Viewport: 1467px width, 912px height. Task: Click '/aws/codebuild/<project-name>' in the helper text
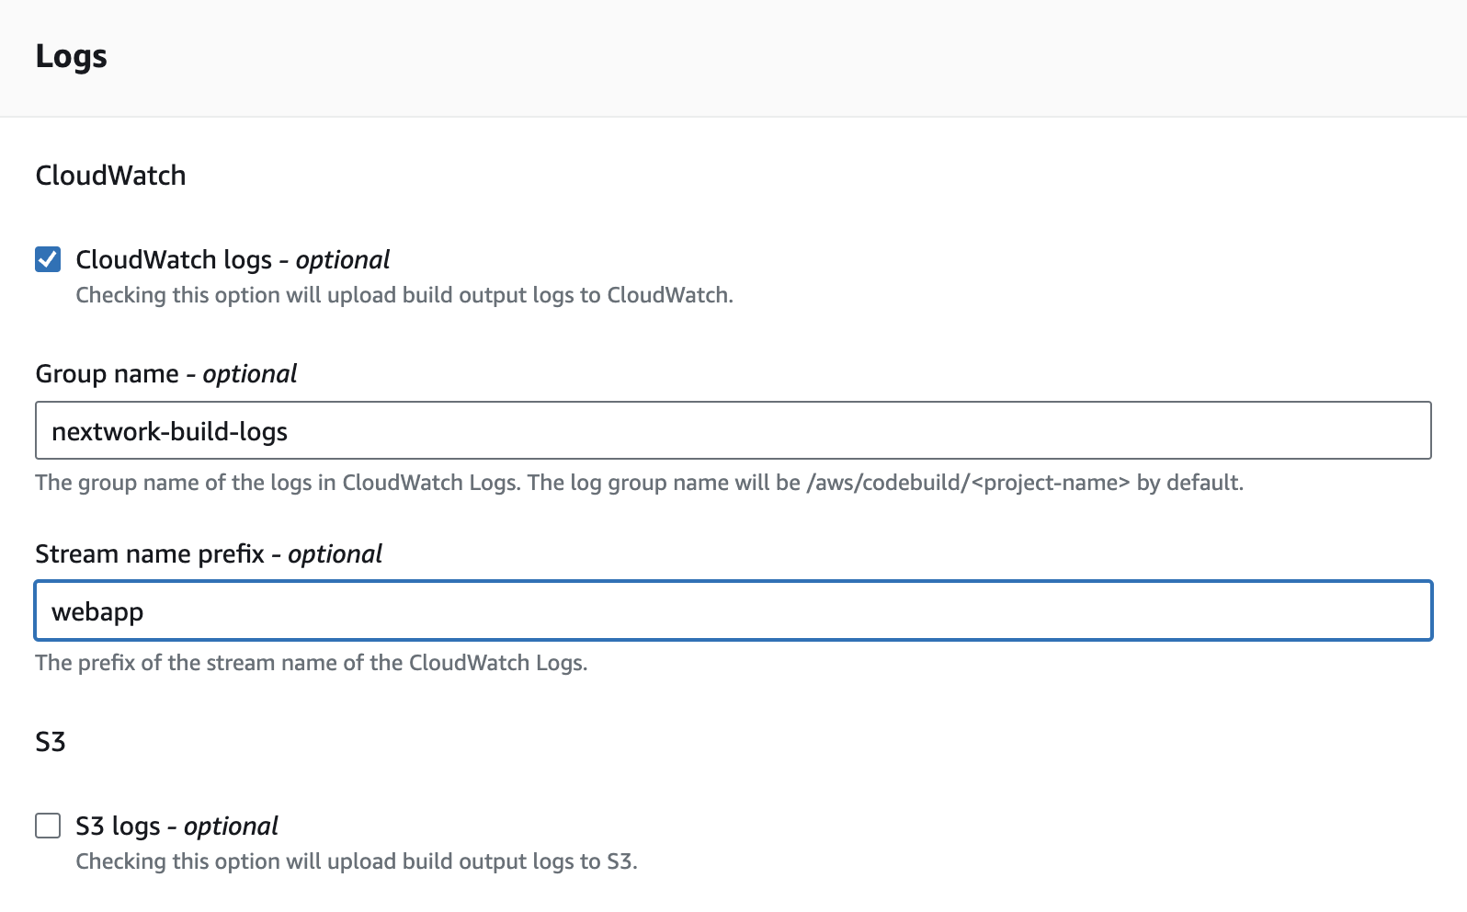click(x=968, y=483)
